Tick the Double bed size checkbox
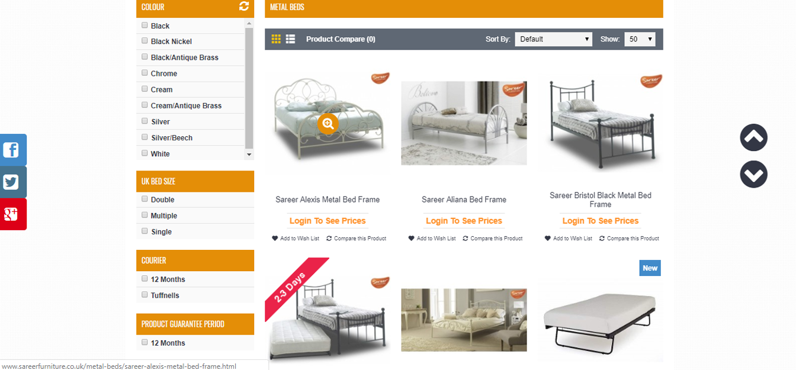Image resolution: width=796 pixels, height=370 pixels. point(145,199)
